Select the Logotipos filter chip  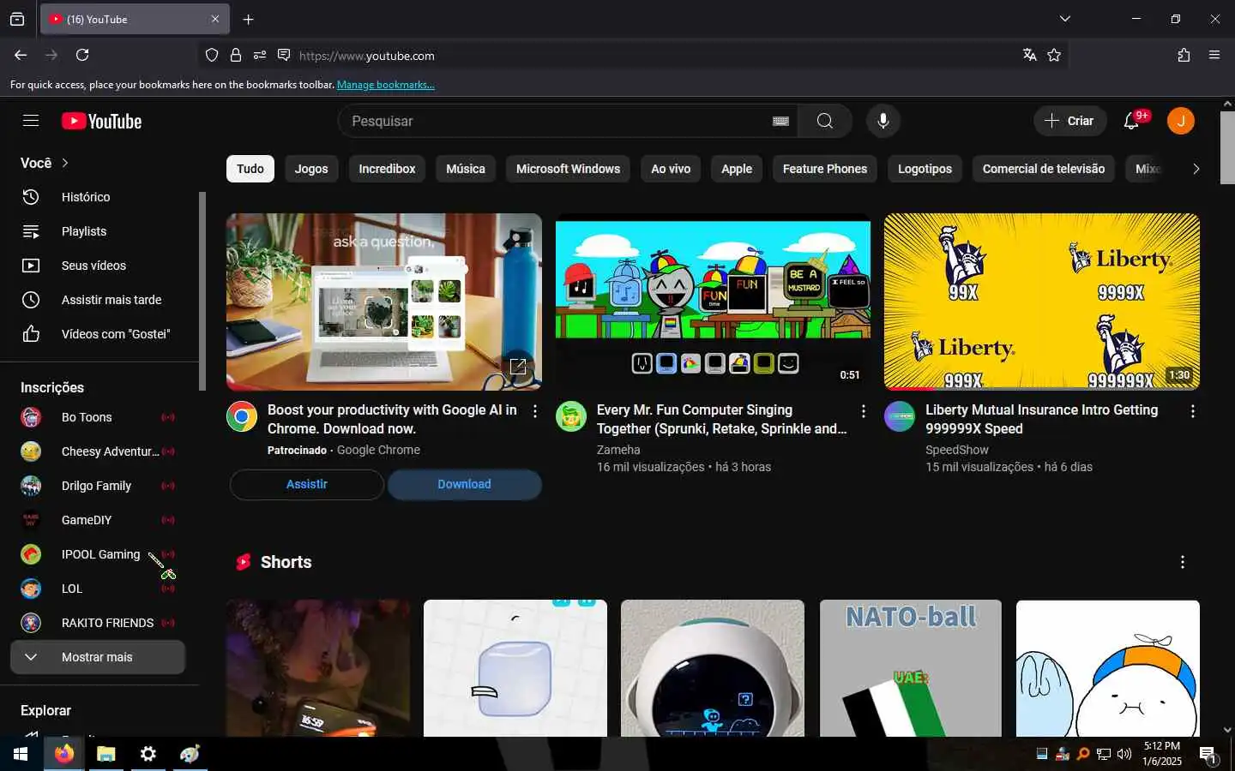pyautogui.click(x=925, y=169)
